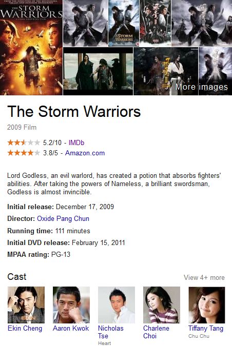Open the large orange Storm Warriors poster

(x=31, y=48)
